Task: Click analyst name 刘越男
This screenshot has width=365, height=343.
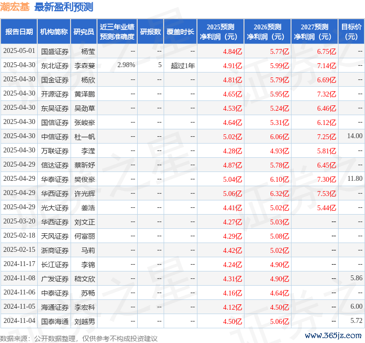Action: pyautogui.click(x=84, y=321)
